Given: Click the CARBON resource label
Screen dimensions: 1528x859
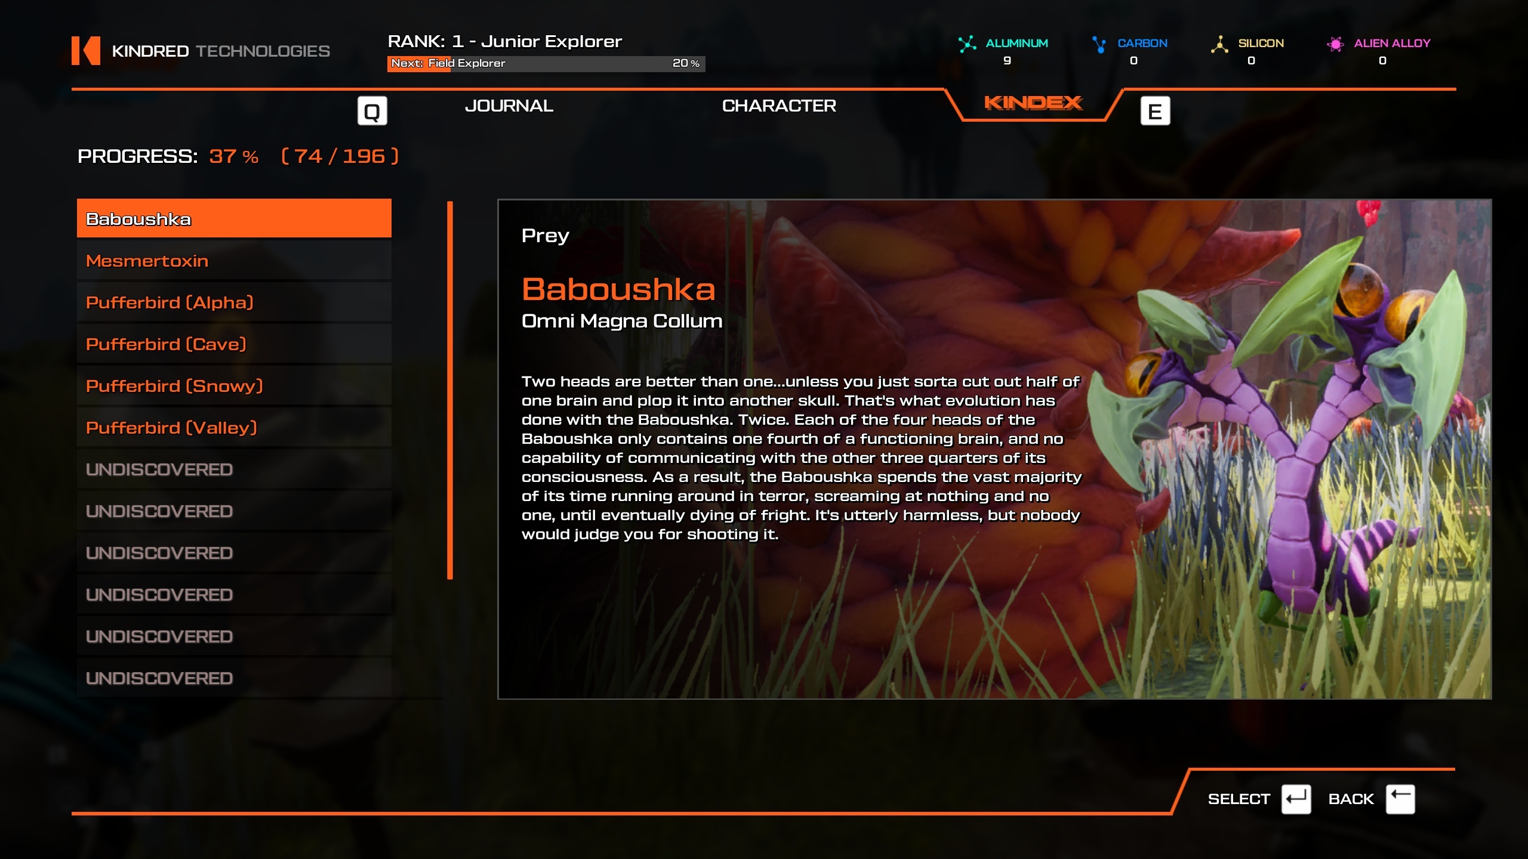Looking at the screenshot, I should point(1142,43).
